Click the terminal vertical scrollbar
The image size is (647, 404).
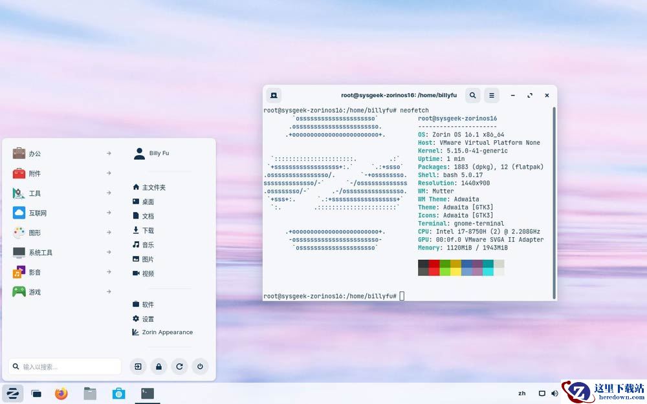tap(554, 203)
